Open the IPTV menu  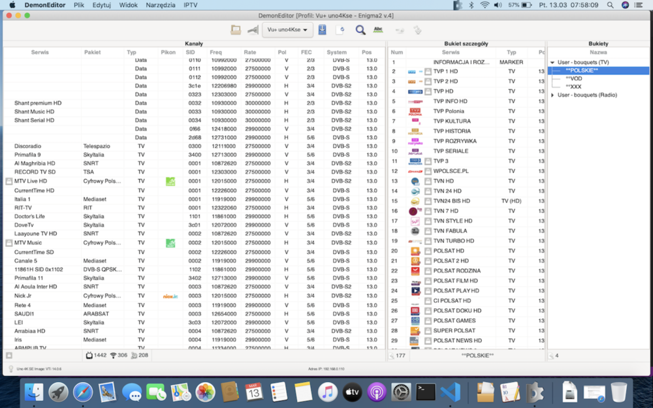pos(191,5)
